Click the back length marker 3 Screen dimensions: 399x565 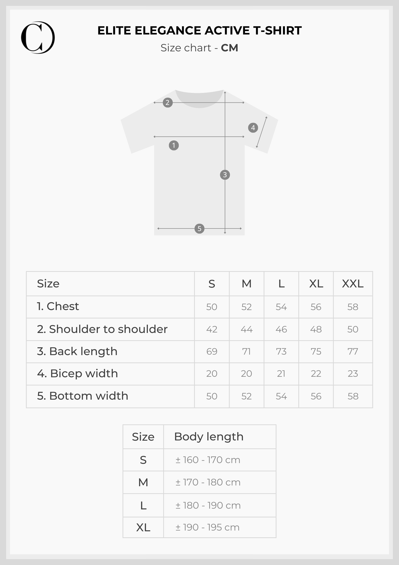(225, 175)
